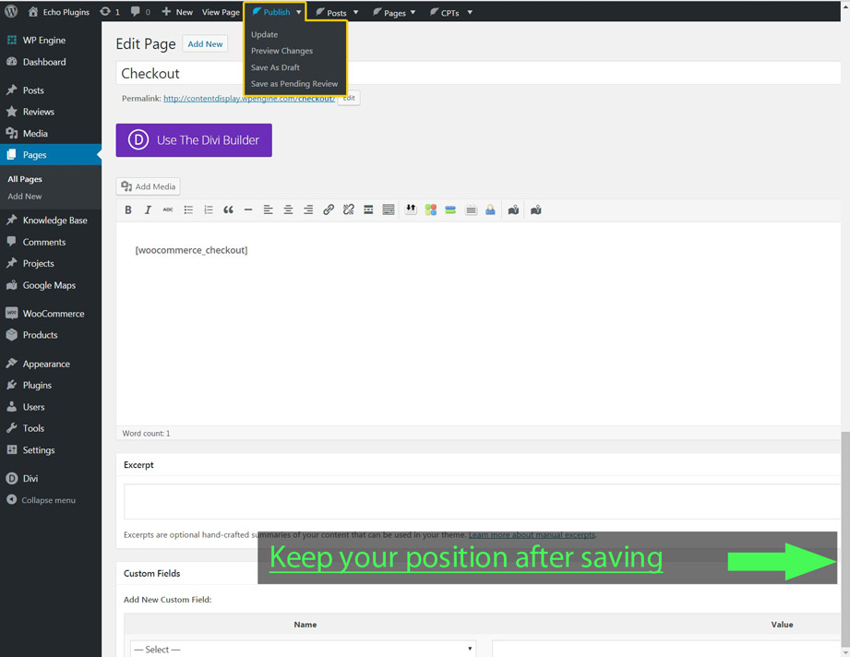Click View Page in admin bar
The width and height of the screenshot is (850, 657).
point(221,12)
